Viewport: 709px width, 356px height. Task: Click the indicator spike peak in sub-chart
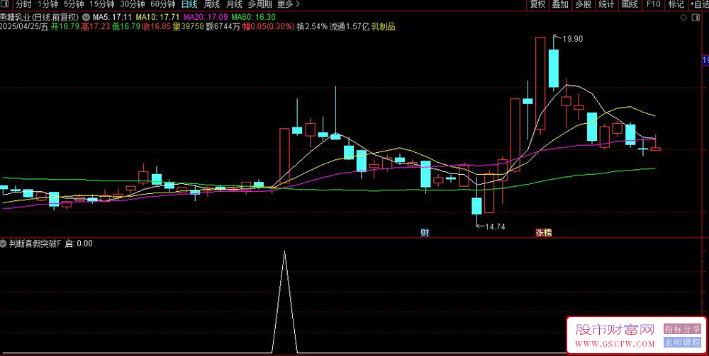pos(284,252)
